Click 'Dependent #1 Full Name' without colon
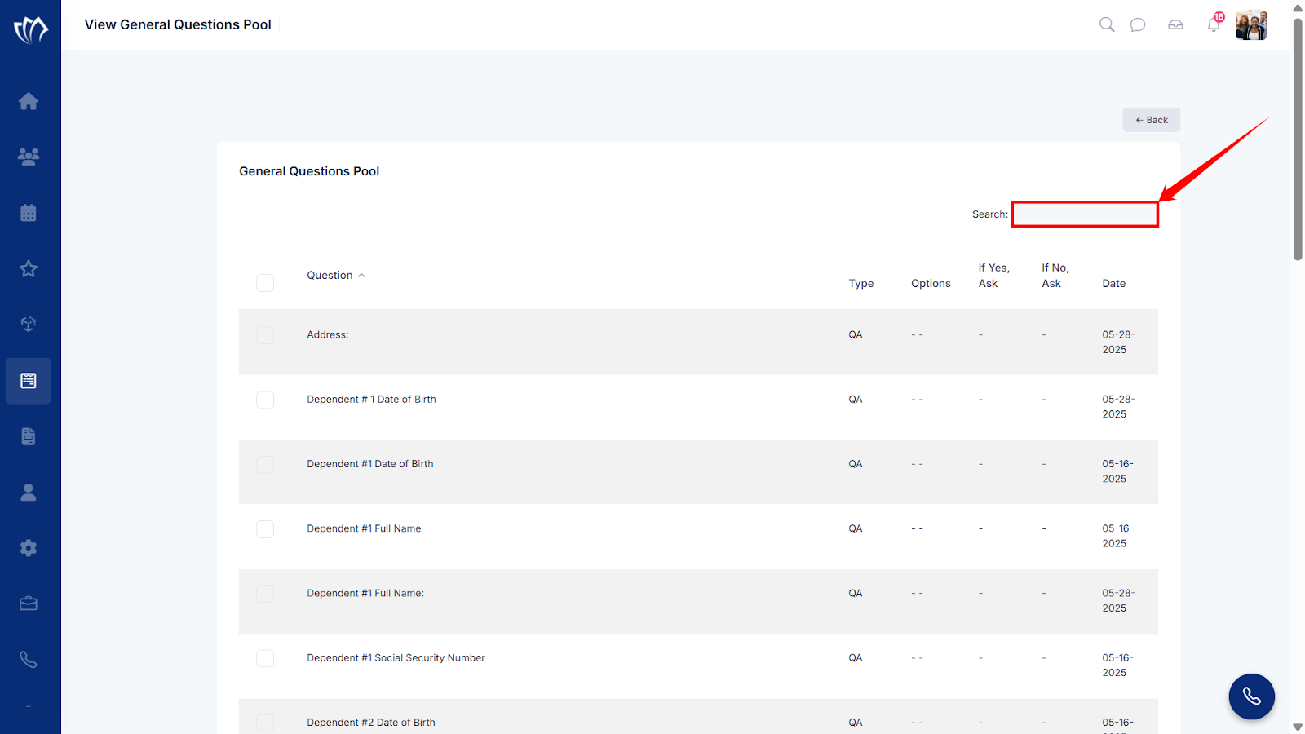 [364, 528]
